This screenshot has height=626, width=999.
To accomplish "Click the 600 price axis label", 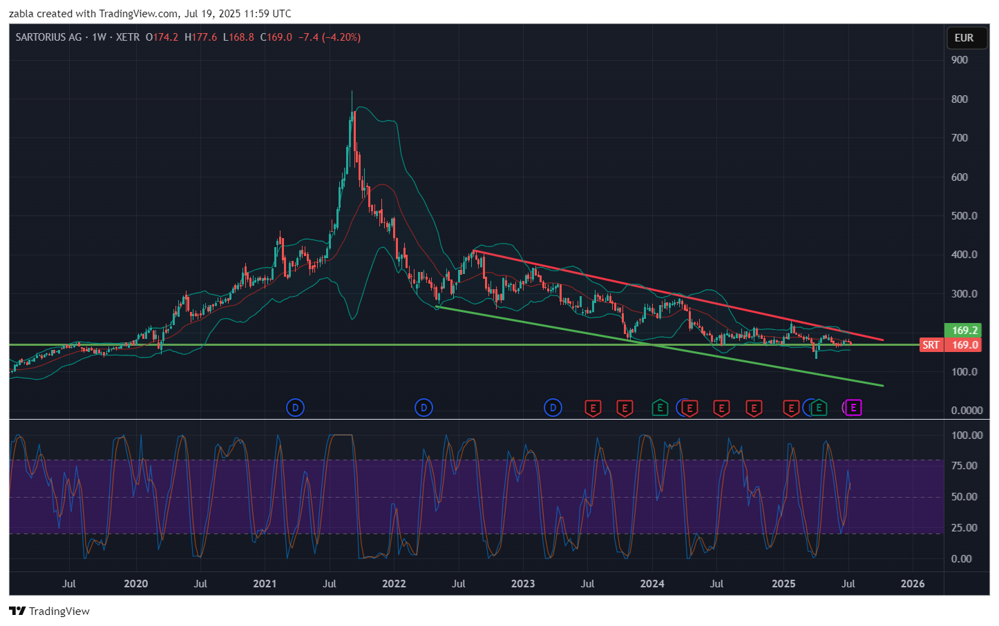I will pos(960,177).
